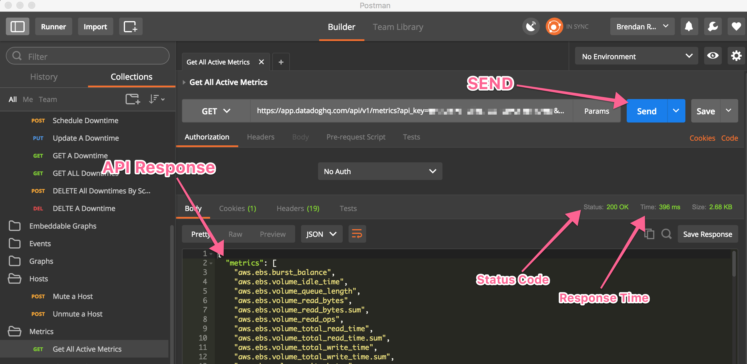This screenshot has width=747, height=364.
Task: Toggle the environment quick look eye
Action: tap(713, 56)
